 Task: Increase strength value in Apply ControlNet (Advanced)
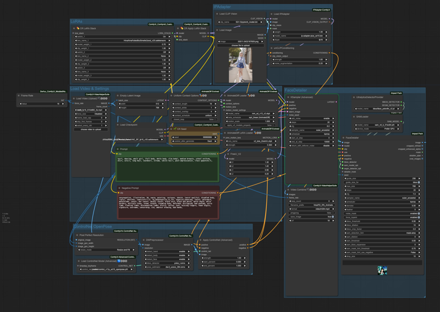click(244, 258)
